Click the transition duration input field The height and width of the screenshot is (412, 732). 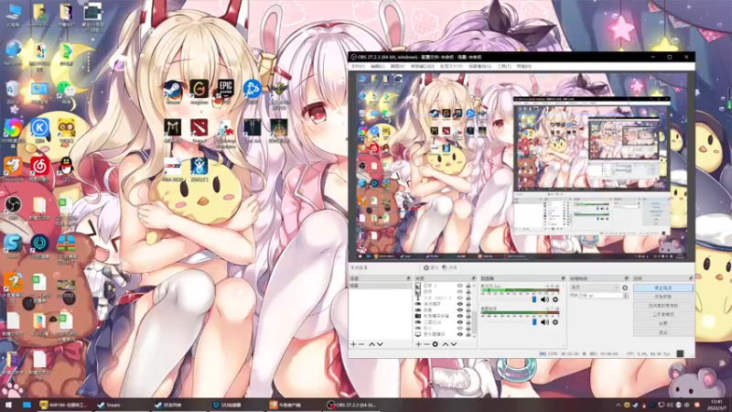click(601, 295)
